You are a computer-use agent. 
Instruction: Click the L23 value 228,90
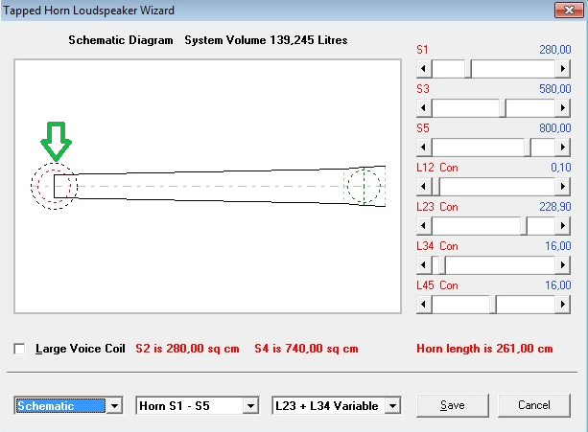[x=555, y=207]
